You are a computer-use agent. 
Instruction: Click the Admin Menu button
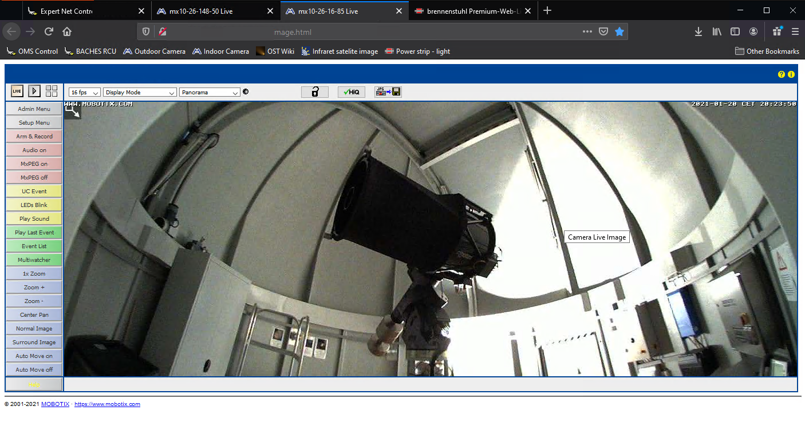click(x=34, y=109)
